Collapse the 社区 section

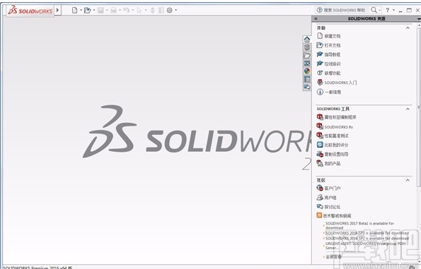pyautogui.click(x=408, y=180)
